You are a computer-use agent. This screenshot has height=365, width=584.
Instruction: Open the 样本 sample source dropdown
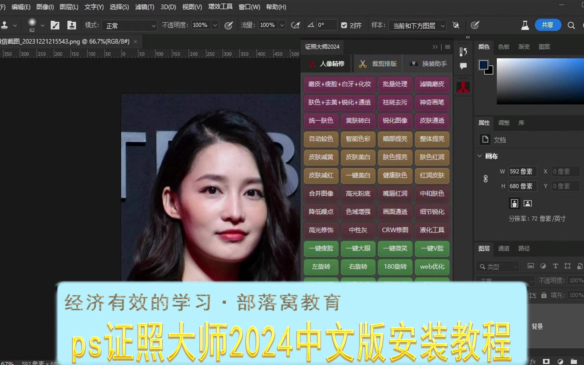(x=418, y=26)
